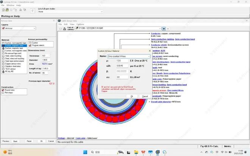The image size is (250, 156).
Task: Expand the Name dropdown with Zinc-coated Wires
Action: click(149, 56)
